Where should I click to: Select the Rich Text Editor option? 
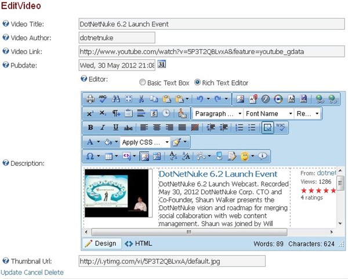coord(198,83)
